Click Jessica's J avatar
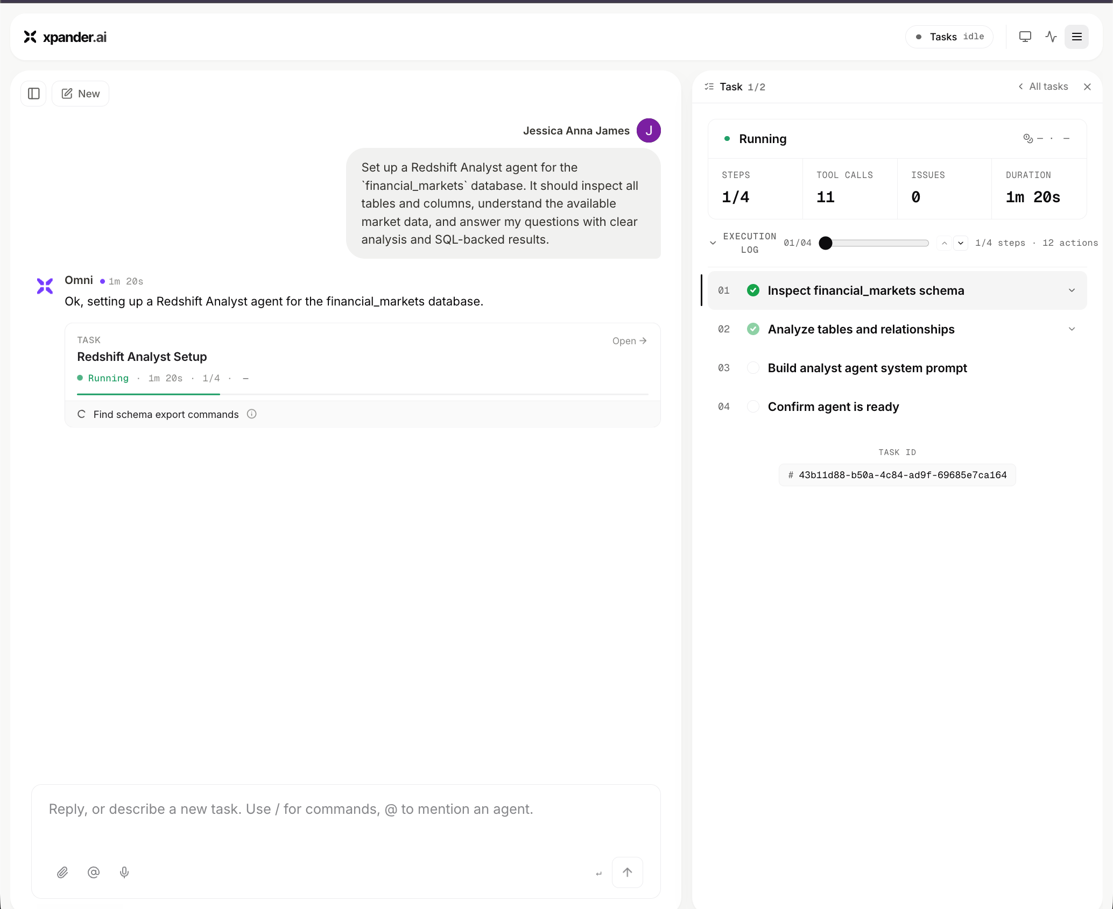 (x=649, y=131)
